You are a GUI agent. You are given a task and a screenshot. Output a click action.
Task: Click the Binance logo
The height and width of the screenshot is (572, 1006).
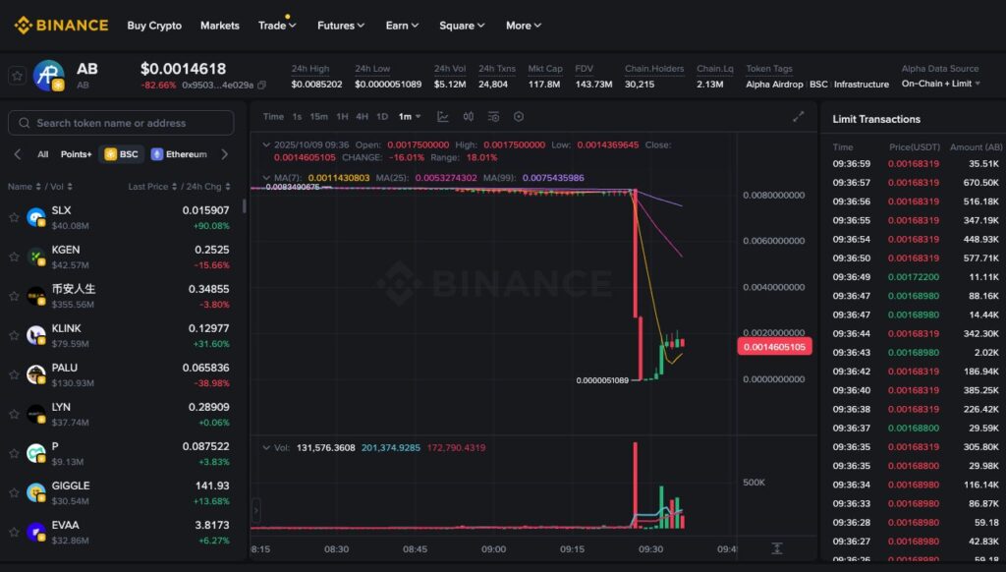(61, 26)
